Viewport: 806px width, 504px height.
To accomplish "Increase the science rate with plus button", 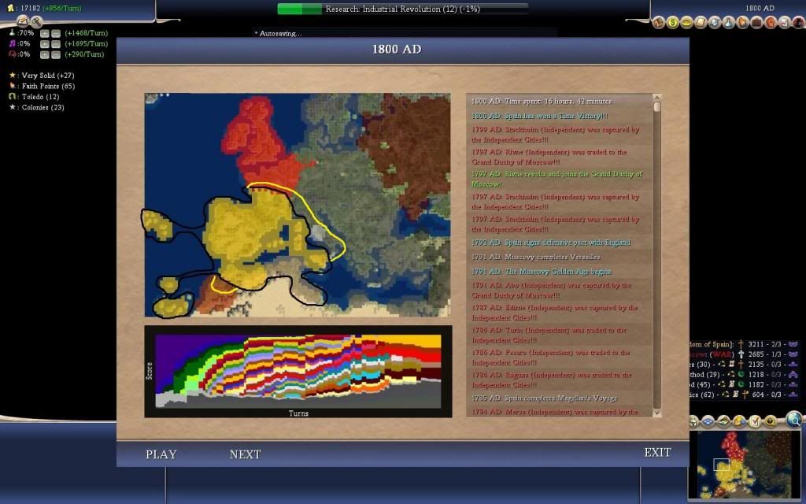I will (x=45, y=35).
